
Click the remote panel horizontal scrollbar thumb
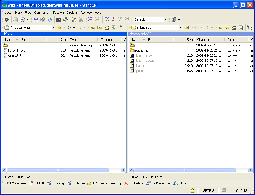(185, 170)
